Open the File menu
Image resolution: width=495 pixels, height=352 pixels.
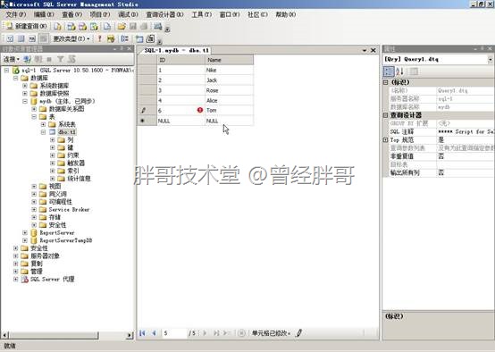16,14
